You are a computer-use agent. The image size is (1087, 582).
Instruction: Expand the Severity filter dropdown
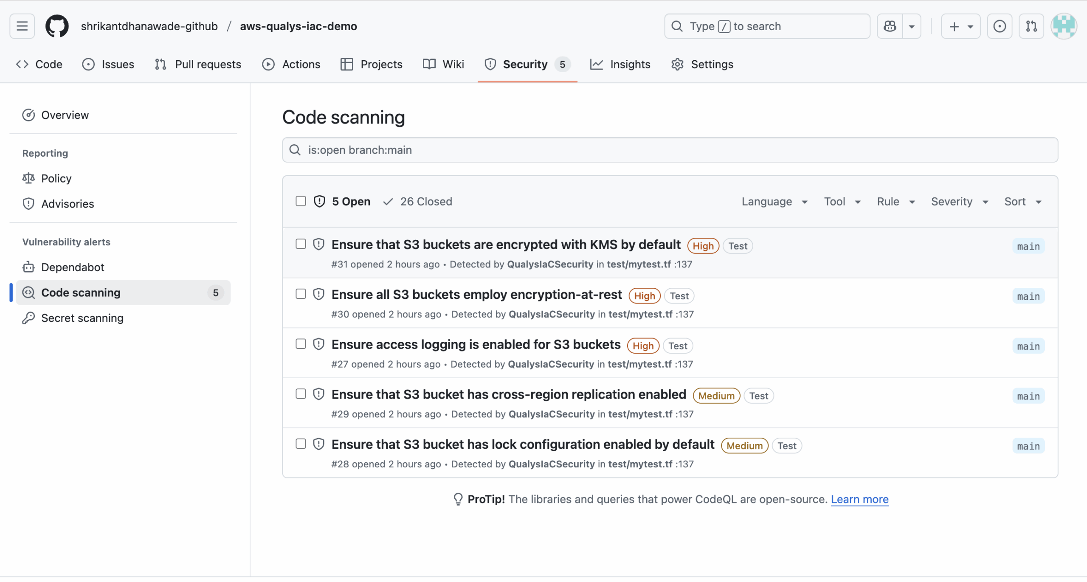[x=959, y=202]
